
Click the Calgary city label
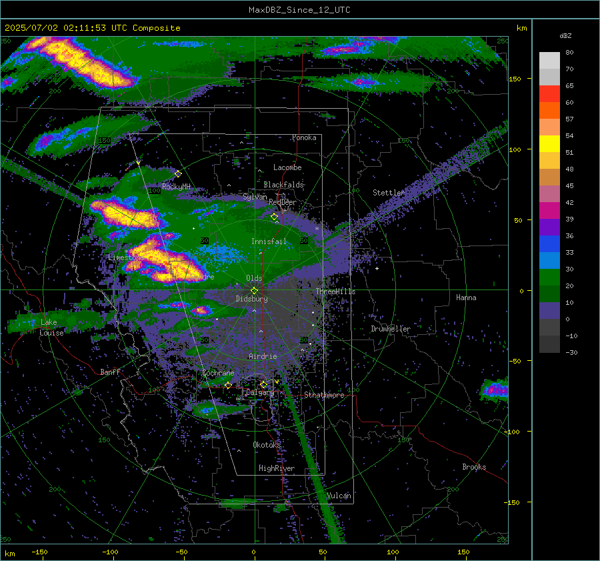click(x=260, y=392)
